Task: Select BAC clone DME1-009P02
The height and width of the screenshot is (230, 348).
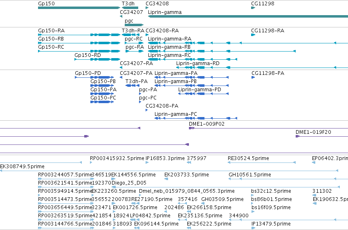Action: pos(207,124)
